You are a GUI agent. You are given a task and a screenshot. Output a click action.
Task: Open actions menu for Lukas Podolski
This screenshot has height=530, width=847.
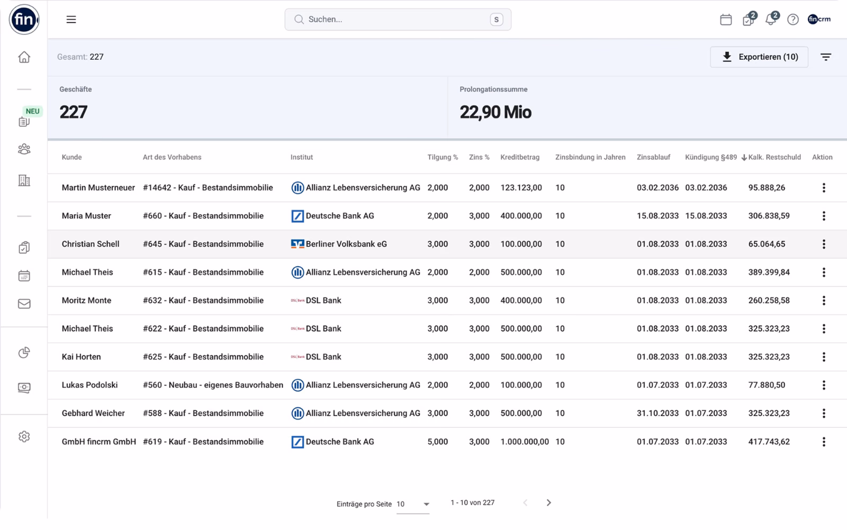824,385
